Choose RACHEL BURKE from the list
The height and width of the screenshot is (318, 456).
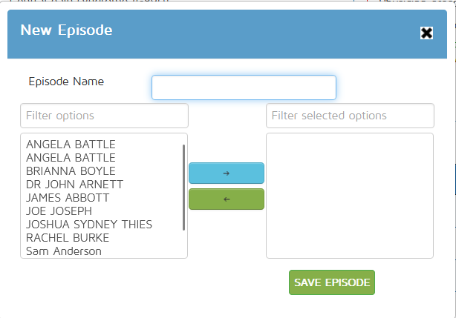pos(68,238)
